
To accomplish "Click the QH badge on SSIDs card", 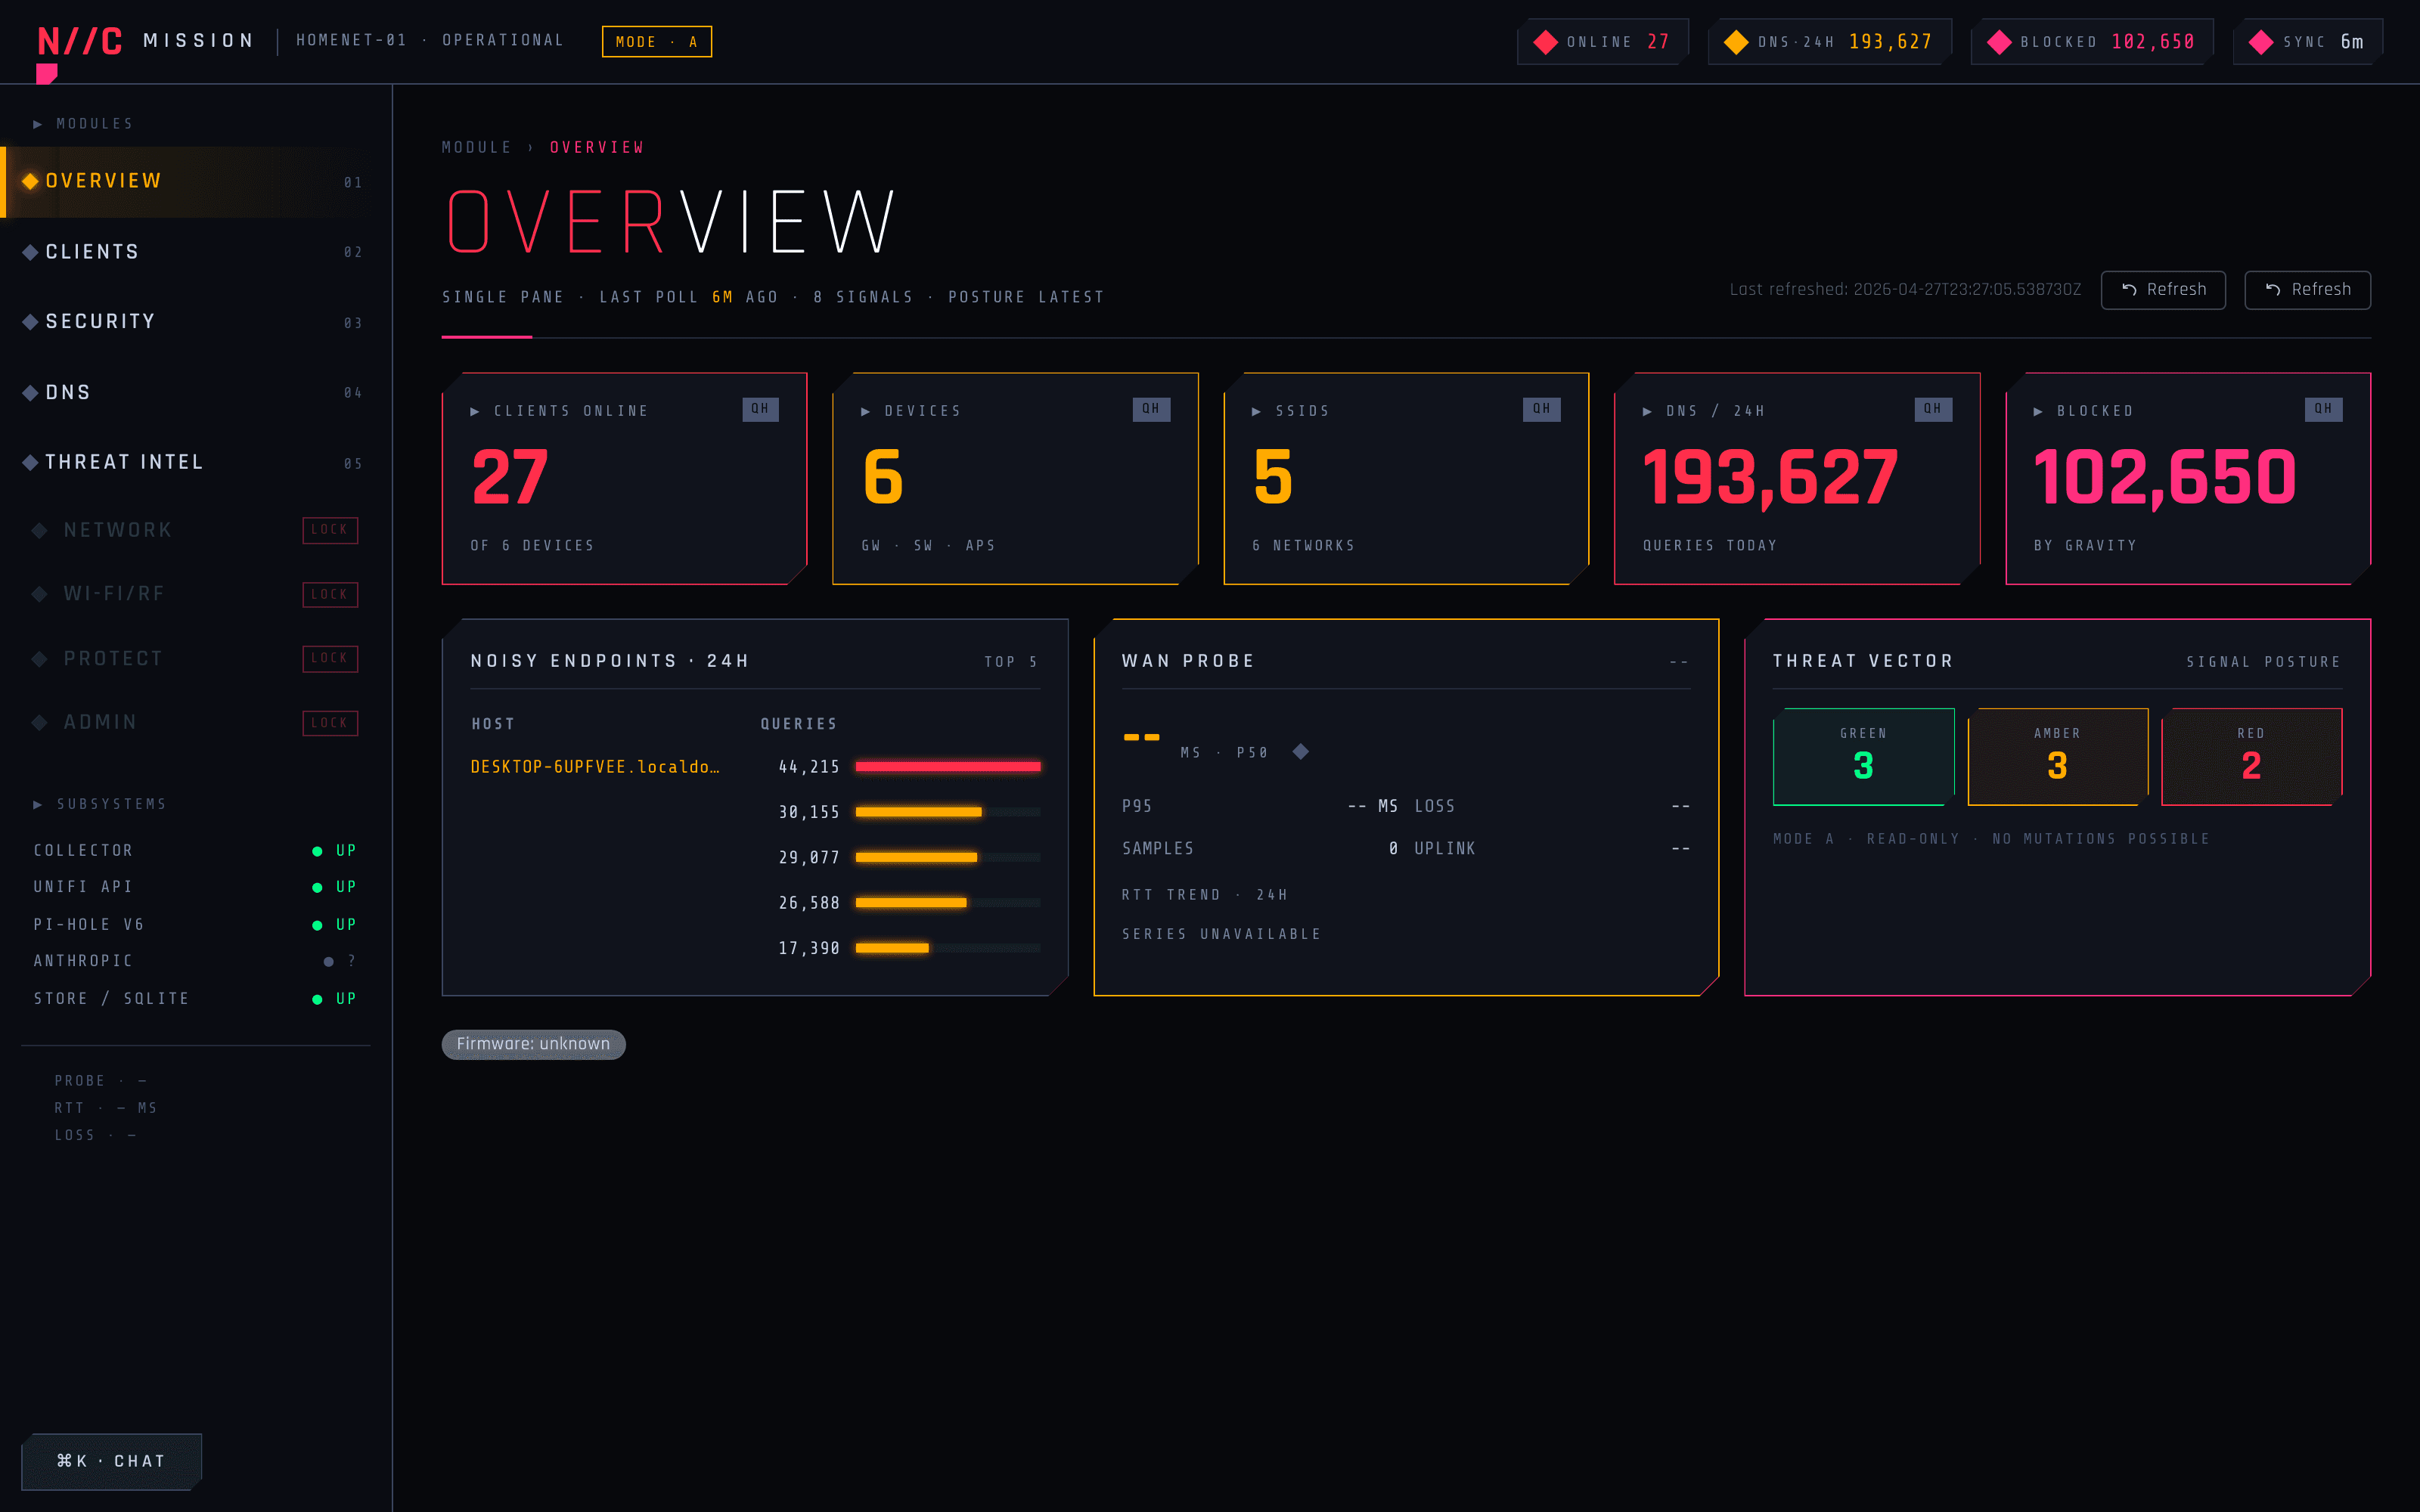I will (x=1541, y=409).
